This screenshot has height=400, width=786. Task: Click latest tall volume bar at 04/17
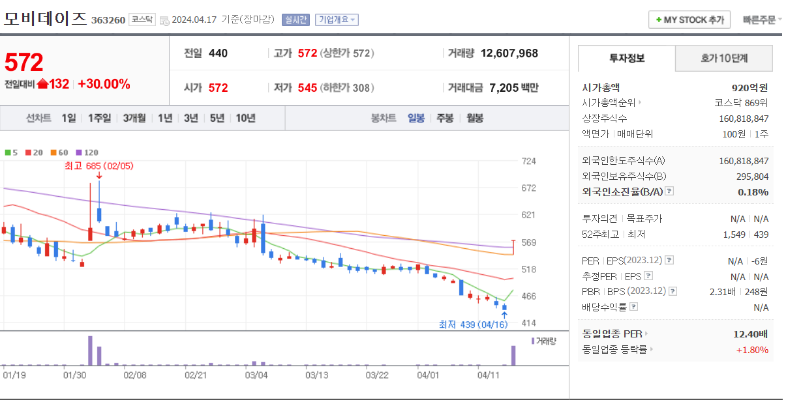513,355
